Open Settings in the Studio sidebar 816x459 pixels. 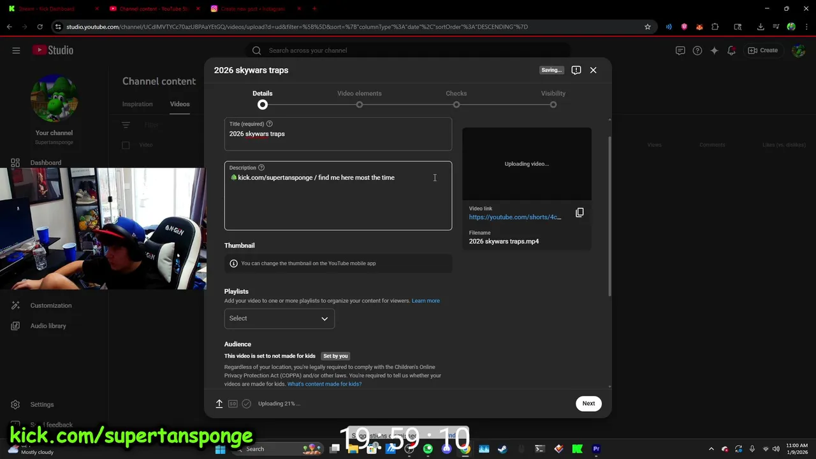(x=42, y=404)
